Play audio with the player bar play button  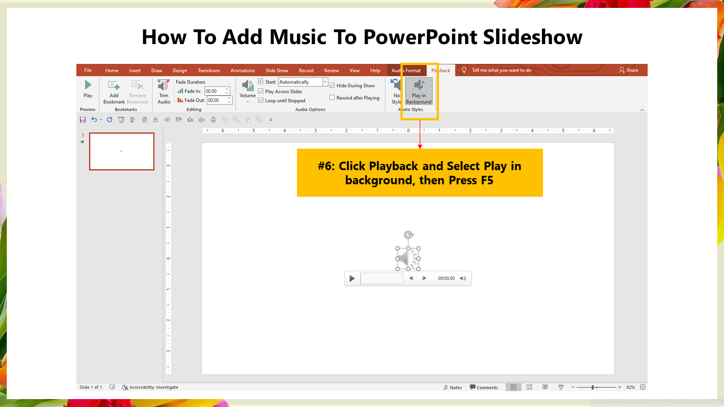click(352, 278)
